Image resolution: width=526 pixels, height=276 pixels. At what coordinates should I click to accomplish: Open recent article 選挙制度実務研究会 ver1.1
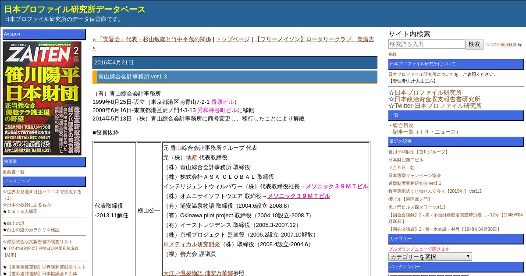coord(415,184)
